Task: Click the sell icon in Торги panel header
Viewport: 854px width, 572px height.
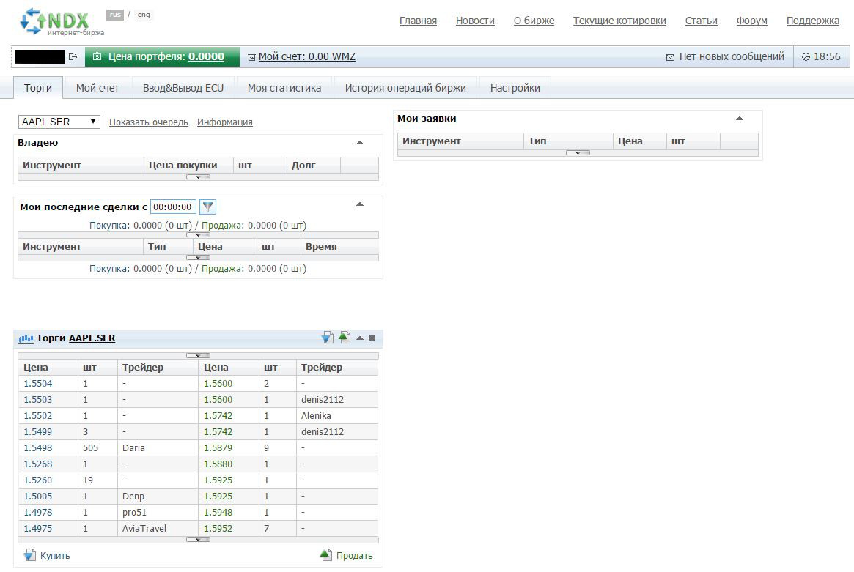Action: tap(345, 338)
